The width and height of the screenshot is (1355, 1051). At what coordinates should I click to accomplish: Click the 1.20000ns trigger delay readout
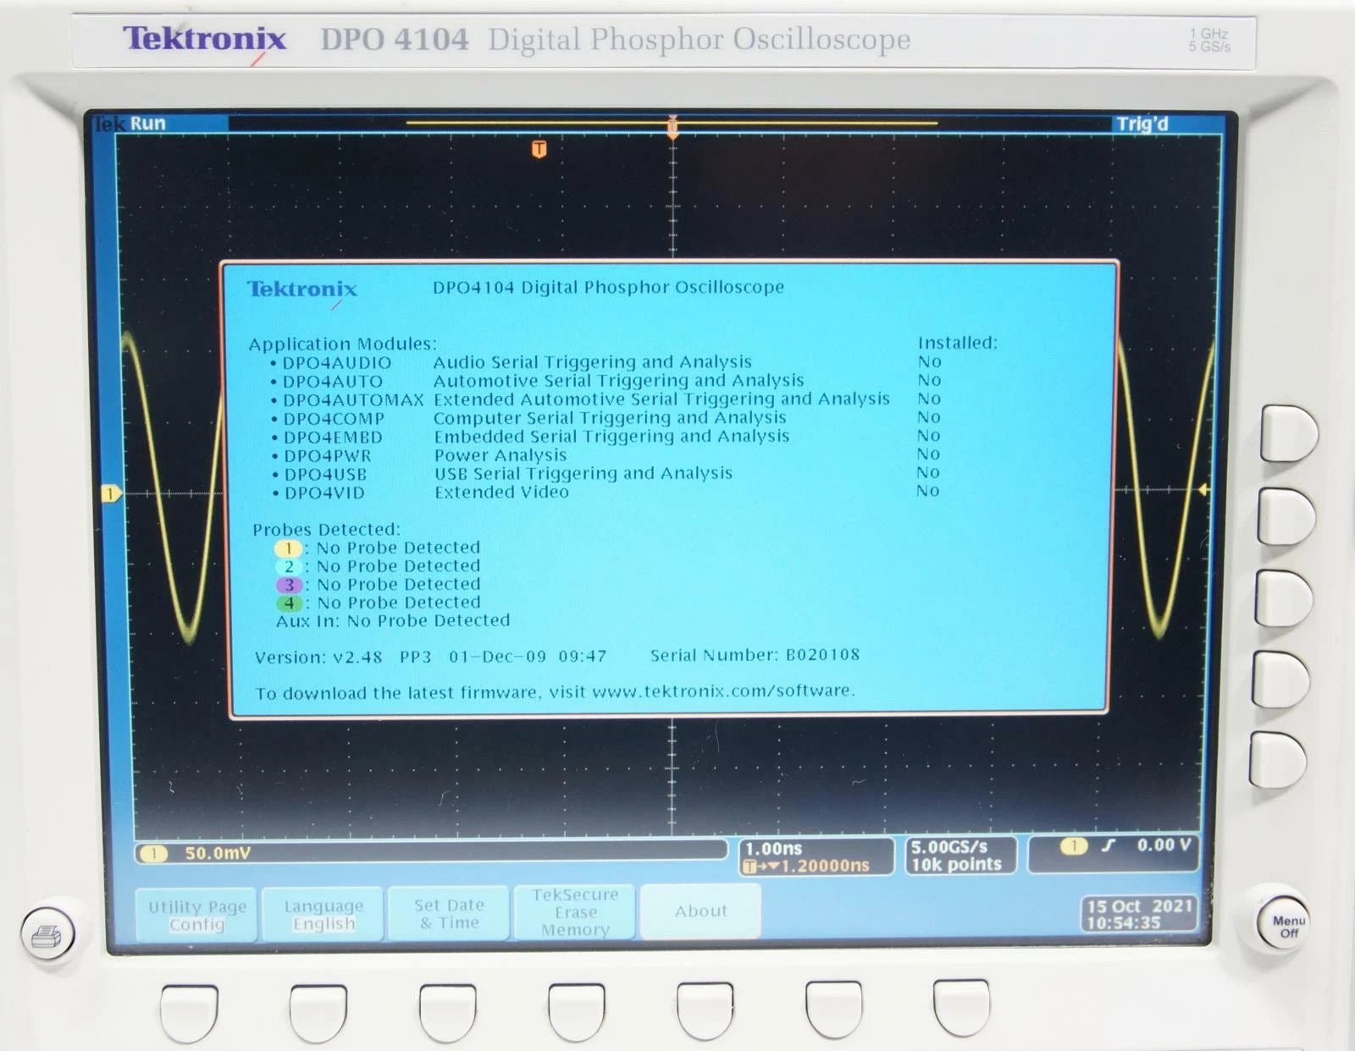806,866
